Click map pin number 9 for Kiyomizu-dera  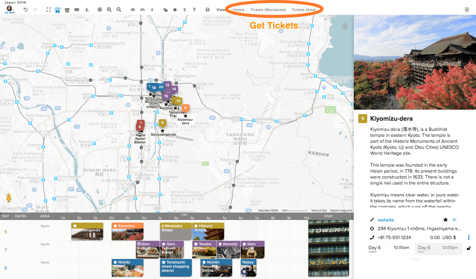tap(186, 108)
